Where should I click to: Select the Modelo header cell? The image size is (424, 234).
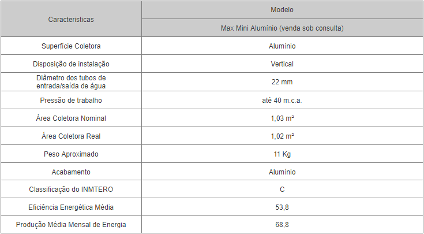click(282, 10)
